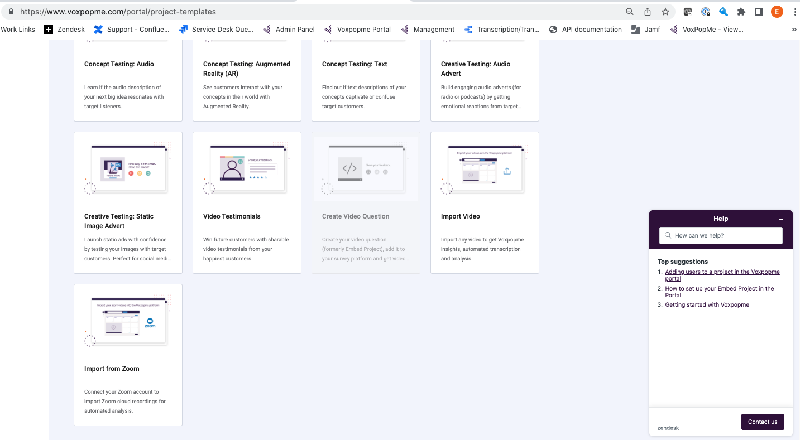Click the Help widget header title

(x=721, y=219)
